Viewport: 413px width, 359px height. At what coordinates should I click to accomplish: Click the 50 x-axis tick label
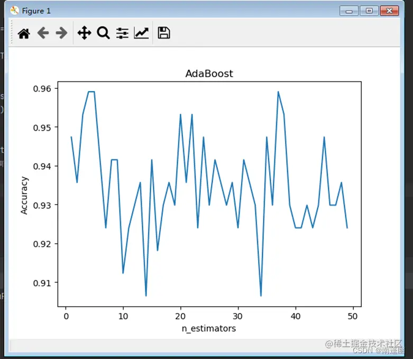pyautogui.click(x=353, y=316)
